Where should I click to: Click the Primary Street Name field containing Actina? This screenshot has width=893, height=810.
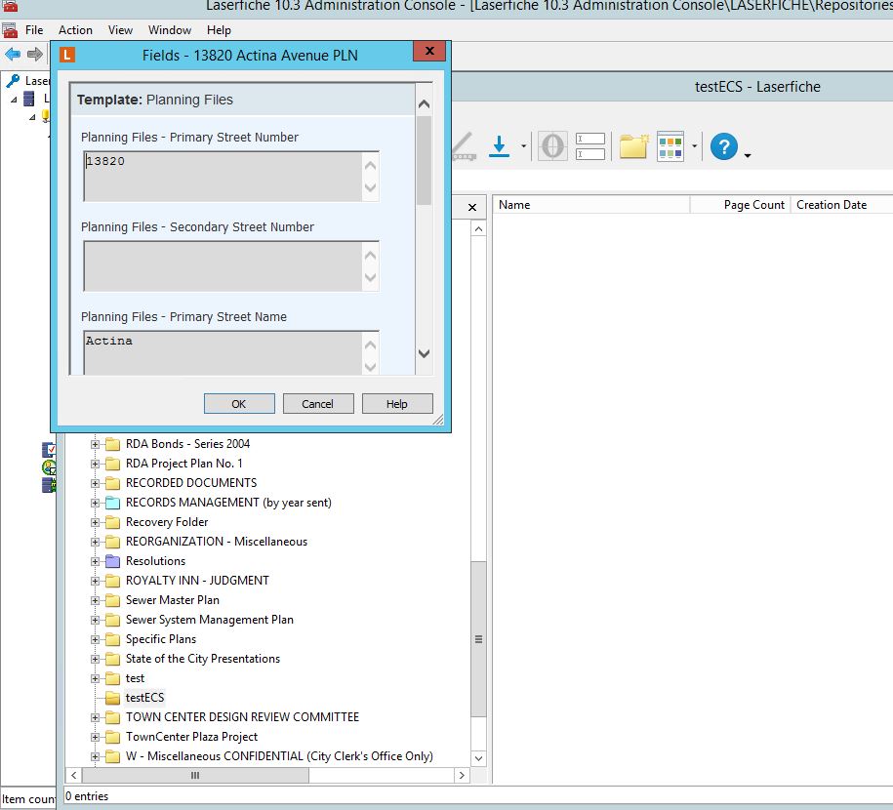click(231, 352)
